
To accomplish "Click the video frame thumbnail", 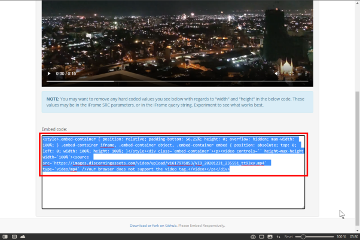I will click(x=177, y=43).
